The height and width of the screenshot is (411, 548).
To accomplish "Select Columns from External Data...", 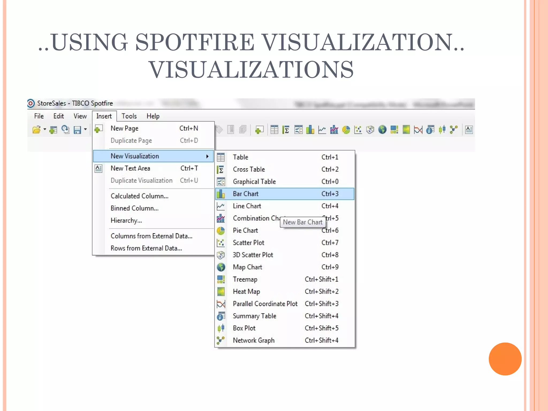I will click(x=153, y=236).
